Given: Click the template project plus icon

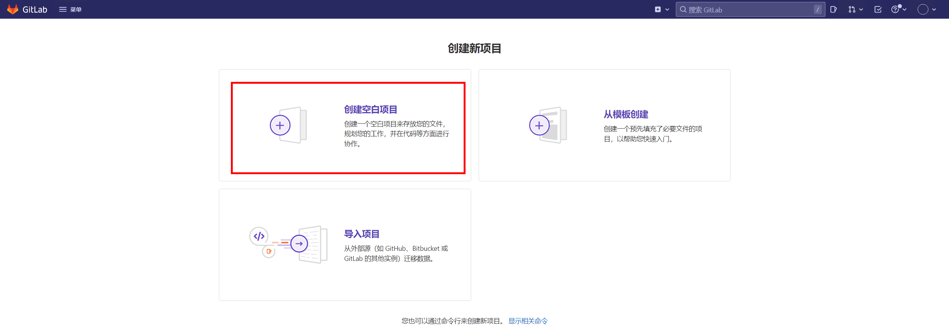Looking at the screenshot, I should click(x=539, y=126).
